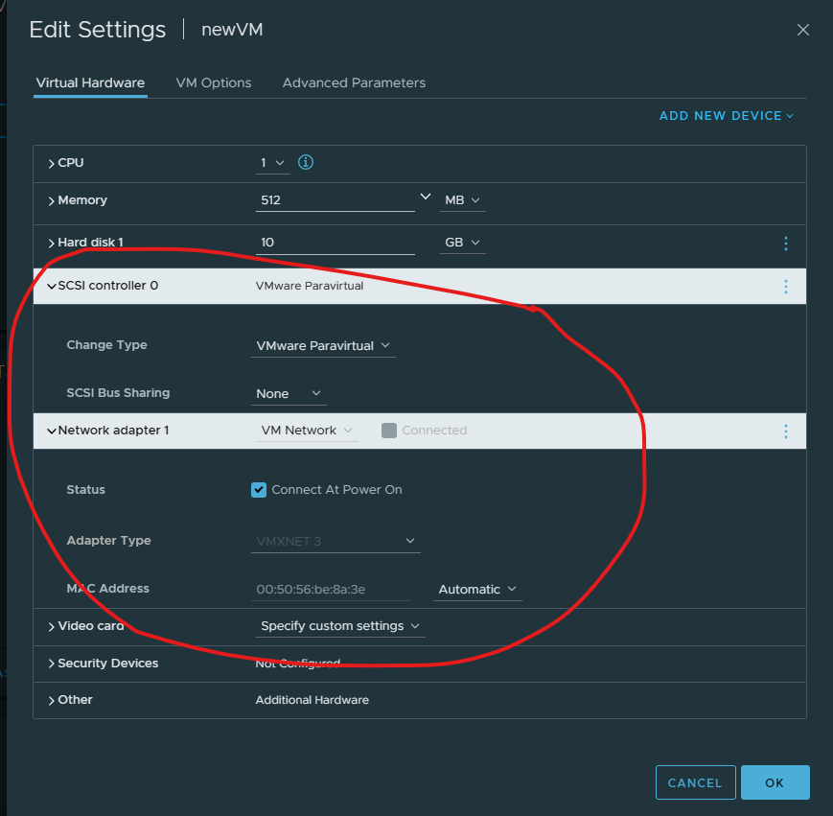Open SCSI Bus Sharing None dropdown
Viewport: 833px width, 816px height.
(x=289, y=394)
